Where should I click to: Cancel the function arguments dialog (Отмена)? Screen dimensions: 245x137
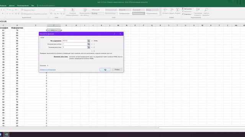[117, 70]
